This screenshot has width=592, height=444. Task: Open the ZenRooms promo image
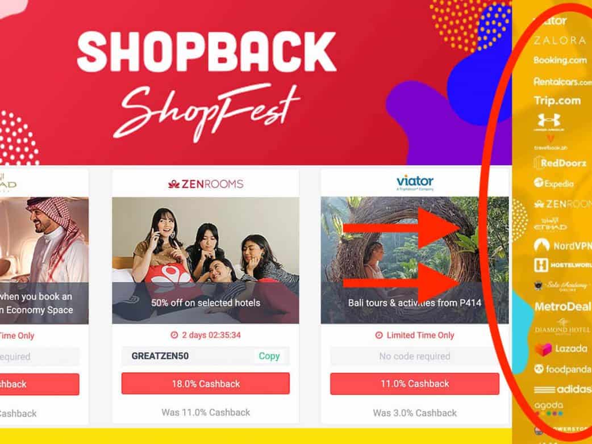point(206,260)
